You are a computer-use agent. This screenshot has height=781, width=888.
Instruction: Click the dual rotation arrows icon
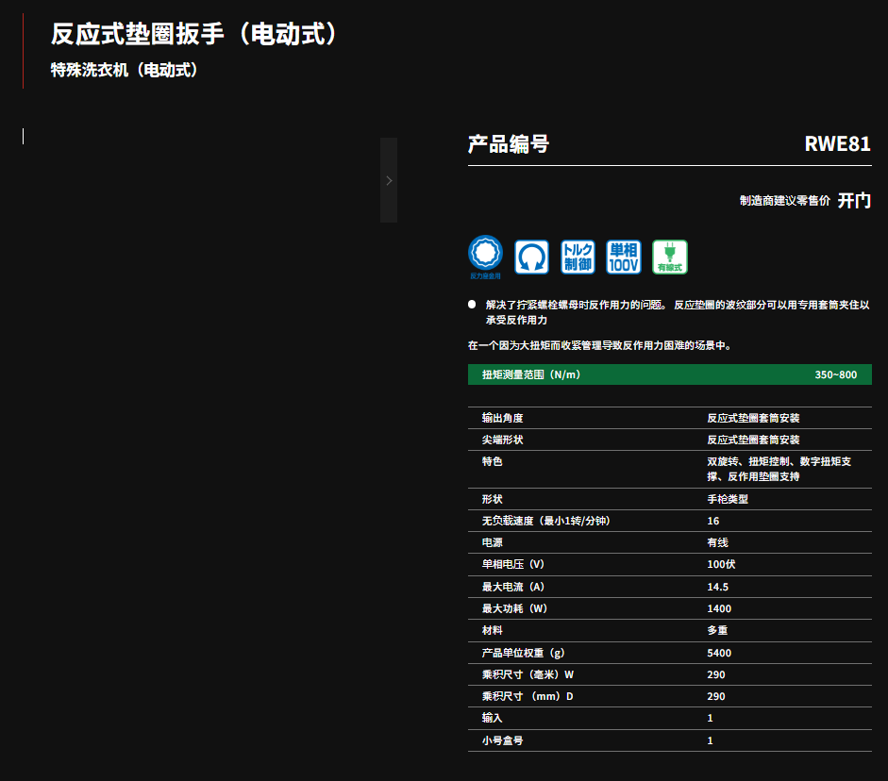click(531, 257)
